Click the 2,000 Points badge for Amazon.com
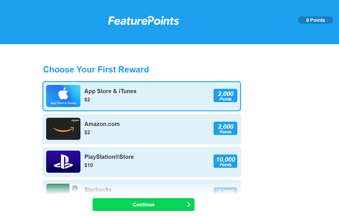339x216 pixels. [x=225, y=129]
